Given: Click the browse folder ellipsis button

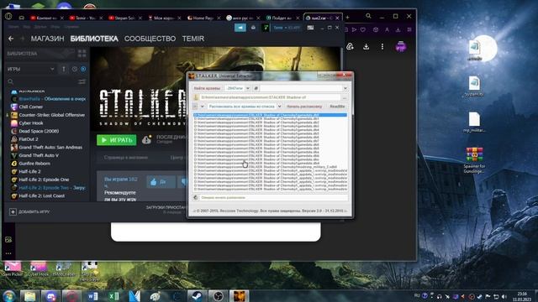Looking at the screenshot, I should coord(345,97).
